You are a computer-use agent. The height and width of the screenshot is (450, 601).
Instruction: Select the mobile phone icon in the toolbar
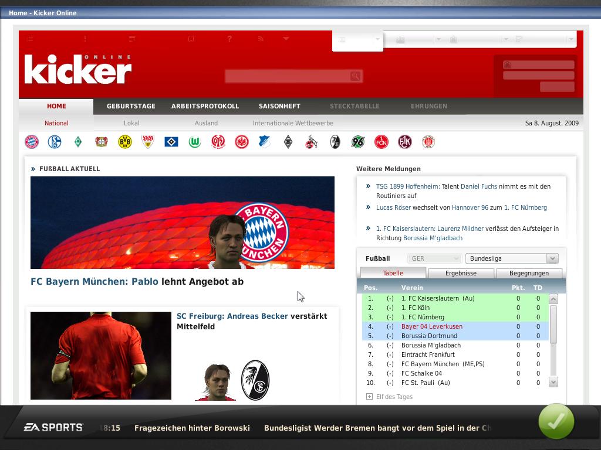(x=190, y=39)
